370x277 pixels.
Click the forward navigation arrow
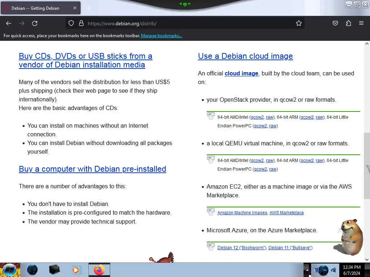coord(22,23)
